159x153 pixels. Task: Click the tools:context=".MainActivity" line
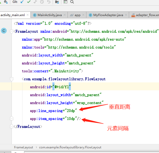pyautogui.click(x=52, y=71)
